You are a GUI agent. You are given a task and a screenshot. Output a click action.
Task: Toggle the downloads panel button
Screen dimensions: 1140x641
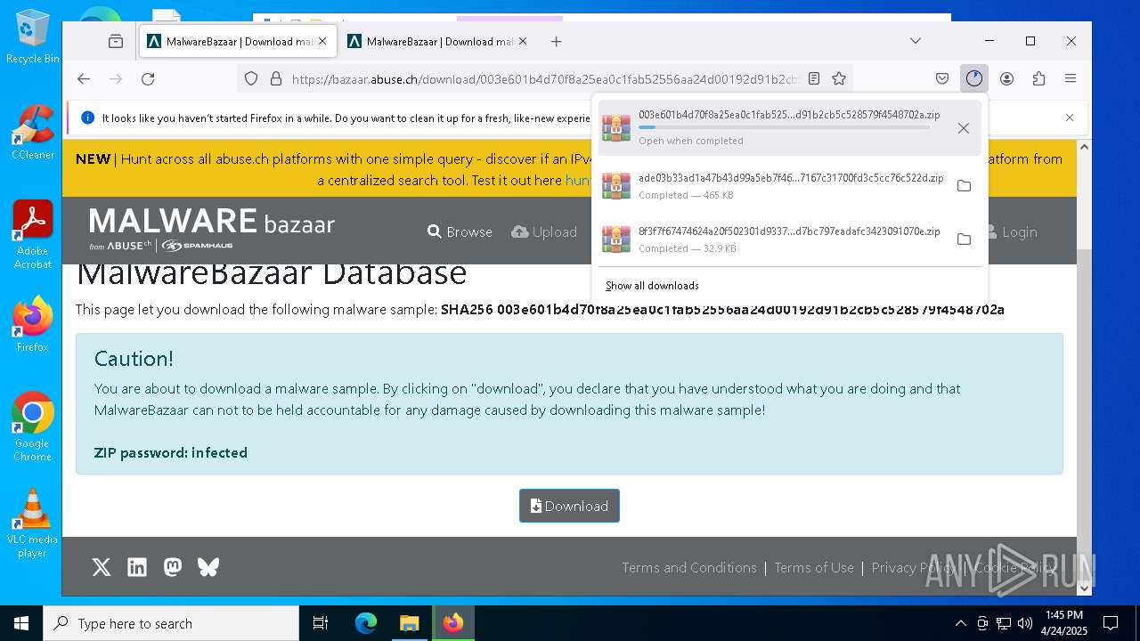(974, 78)
